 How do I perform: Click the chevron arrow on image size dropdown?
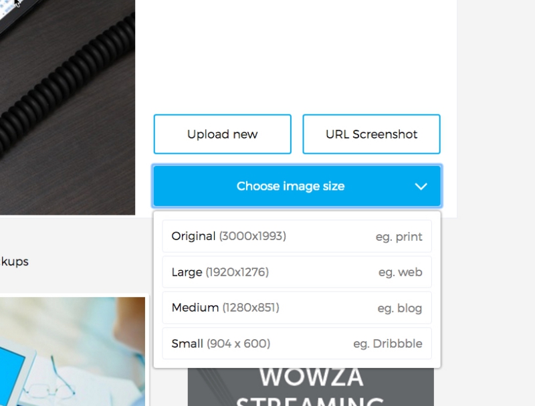point(421,186)
